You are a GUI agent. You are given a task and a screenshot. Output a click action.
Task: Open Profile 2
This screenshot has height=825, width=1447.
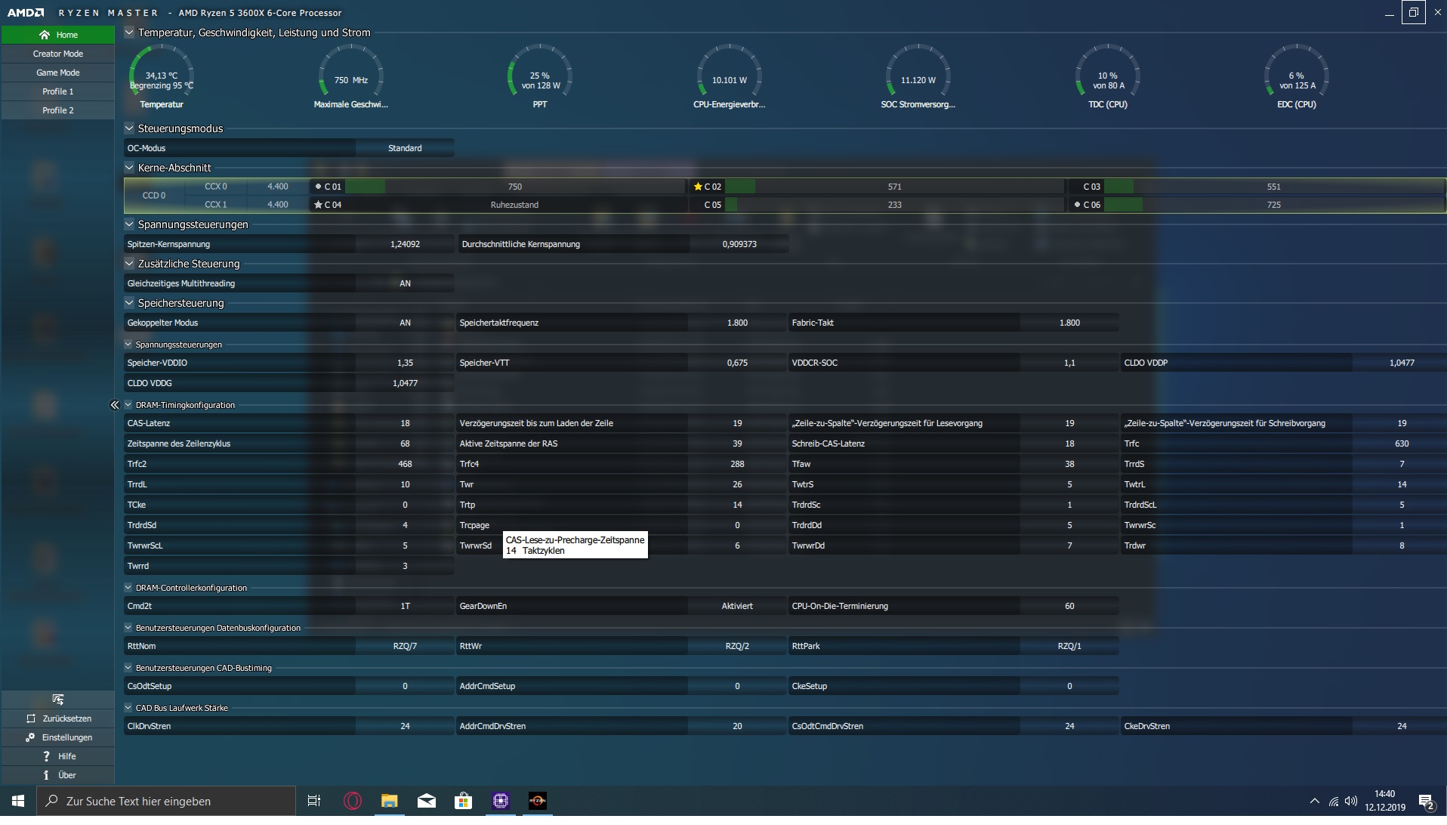(58, 110)
